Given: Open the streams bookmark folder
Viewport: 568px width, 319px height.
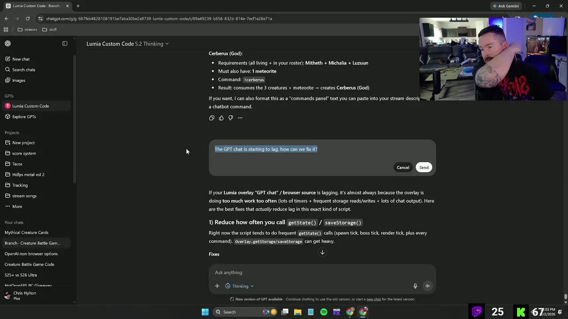Looking at the screenshot, I should point(27,30).
